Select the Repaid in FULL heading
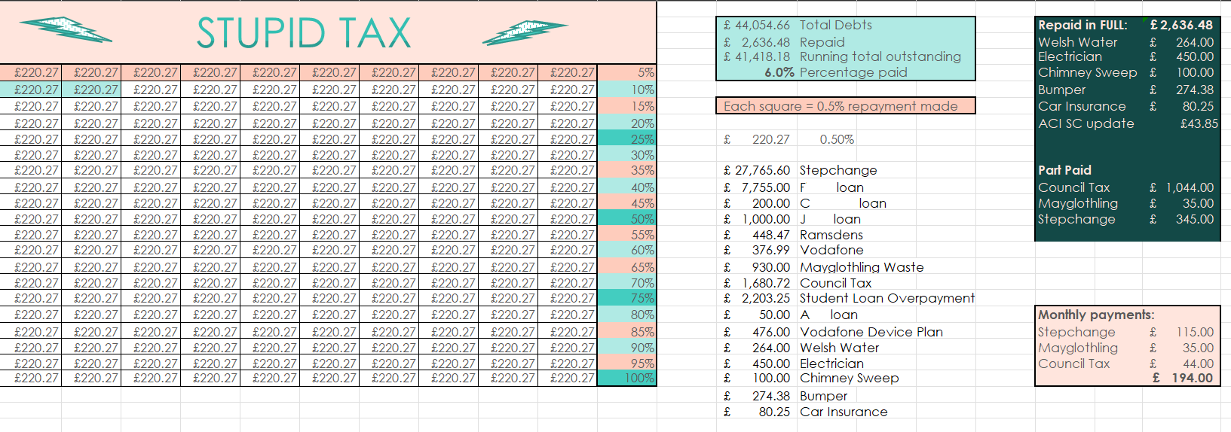This screenshot has width=1231, height=432. coord(1082,25)
